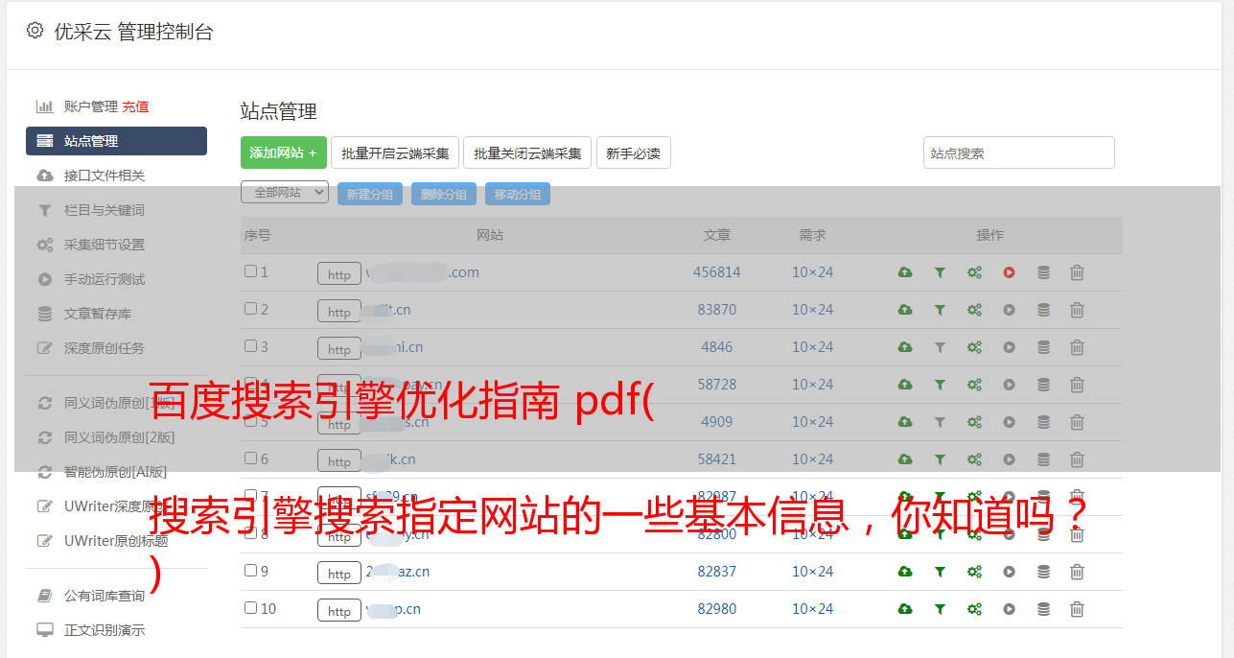Open 站点管理 in the sidebar
The width and height of the screenshot is (1234, 658).
tap(116, 141)
